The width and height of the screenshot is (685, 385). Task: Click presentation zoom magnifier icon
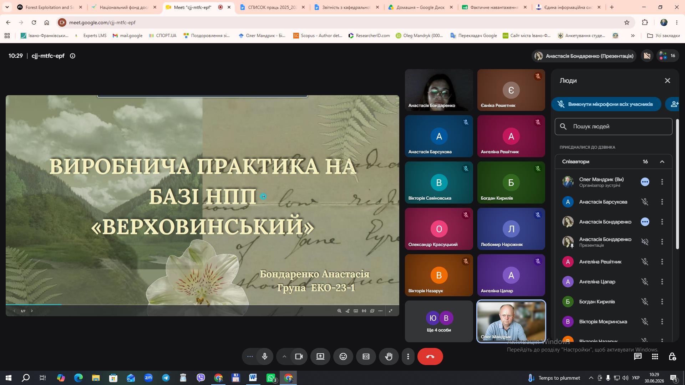coord(339,311)
